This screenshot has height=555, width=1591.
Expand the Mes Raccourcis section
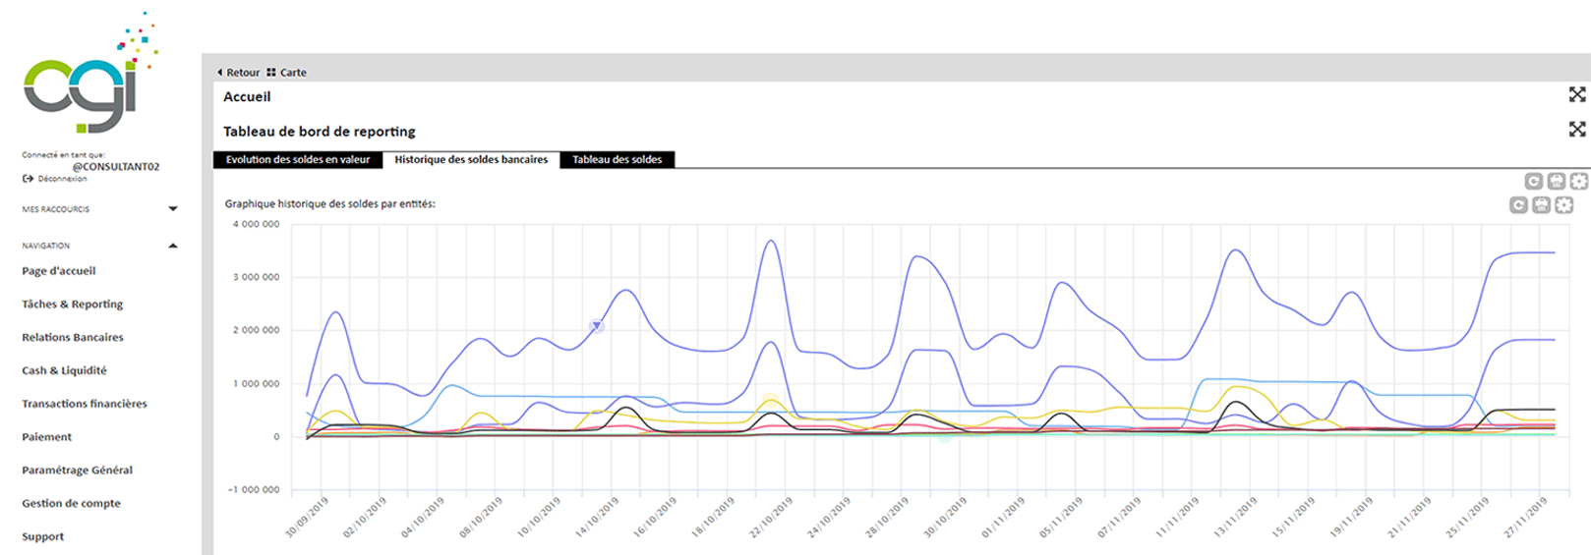(173, 208)
